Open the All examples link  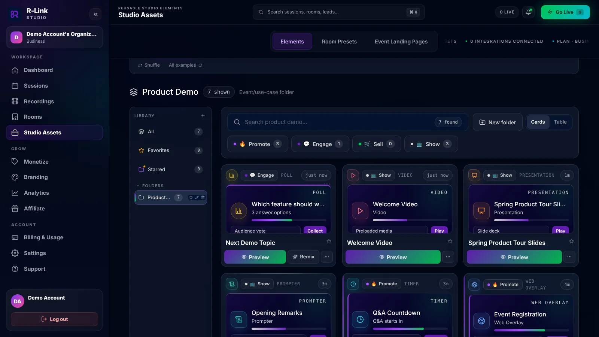pyautogui.click(x=185, y=65)
